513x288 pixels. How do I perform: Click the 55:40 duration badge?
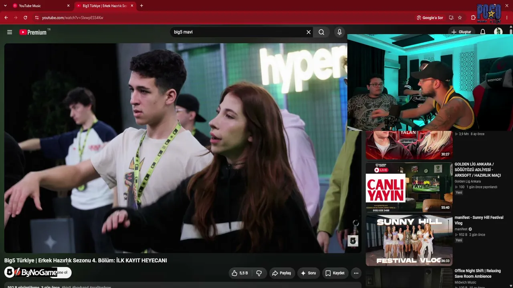coord(445,208)
